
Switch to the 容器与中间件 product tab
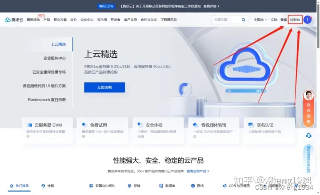[102, 186]
